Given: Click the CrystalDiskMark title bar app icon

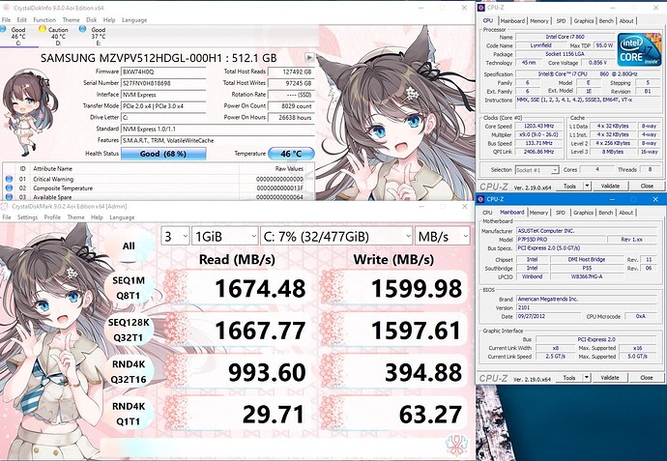Looking at the screenshot, I should click(x=5, y=206).
